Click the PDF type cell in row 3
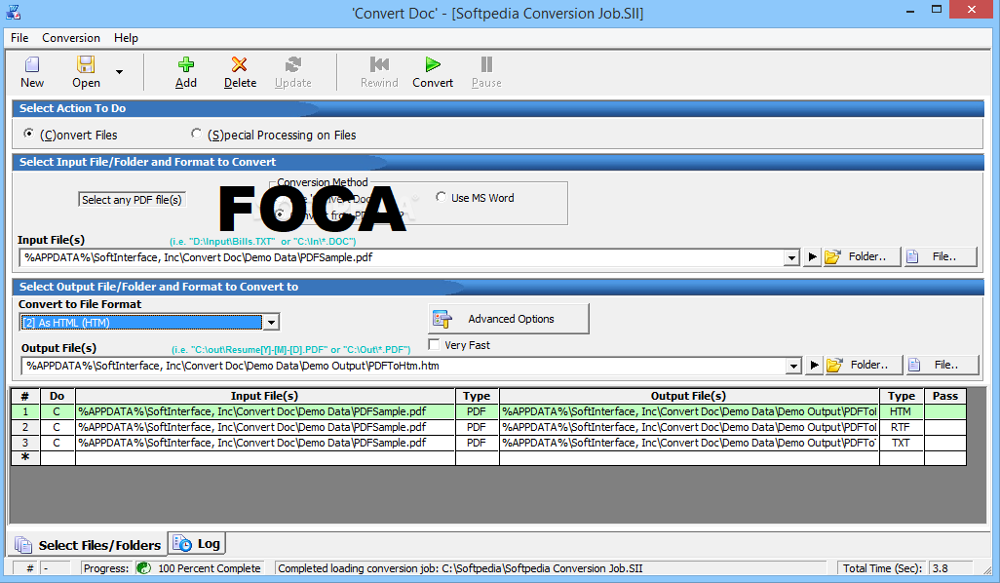Image resolution: width=1000 pixels, height=583 pixels. click(x=477, y=443)
